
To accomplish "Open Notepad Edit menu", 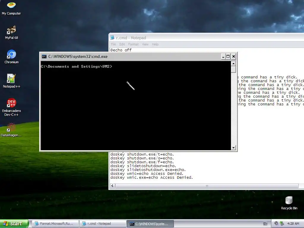I will pyautogui.click(x=122, y=44).
